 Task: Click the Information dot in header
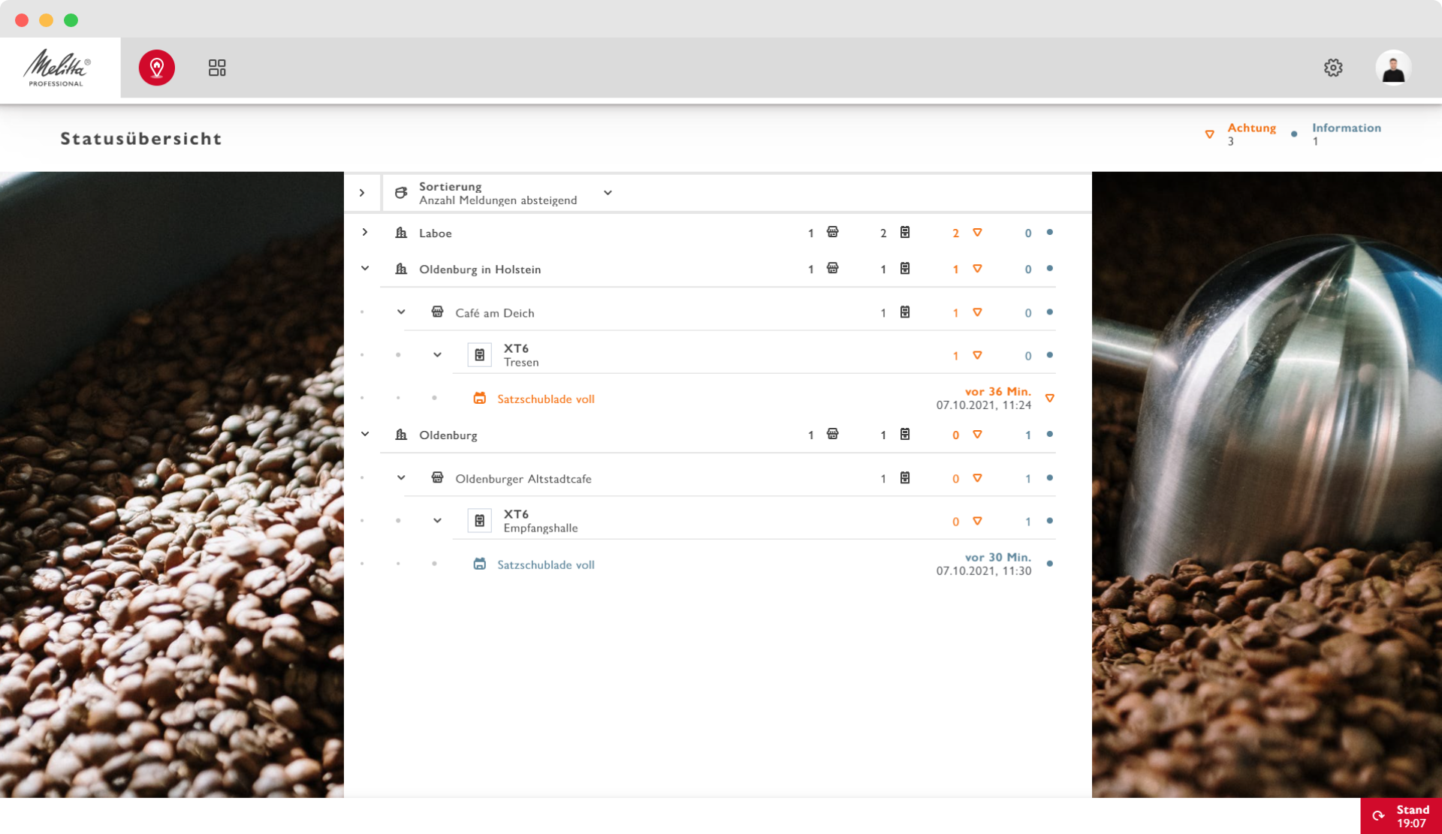pos(1294,134)
